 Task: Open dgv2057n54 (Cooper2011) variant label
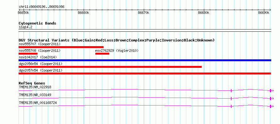[x=41, y=71]
